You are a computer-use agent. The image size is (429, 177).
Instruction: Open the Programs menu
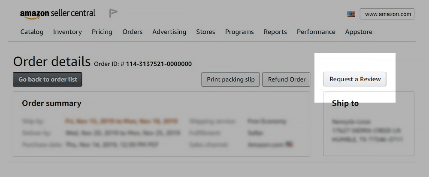click(x=239, y=32)
